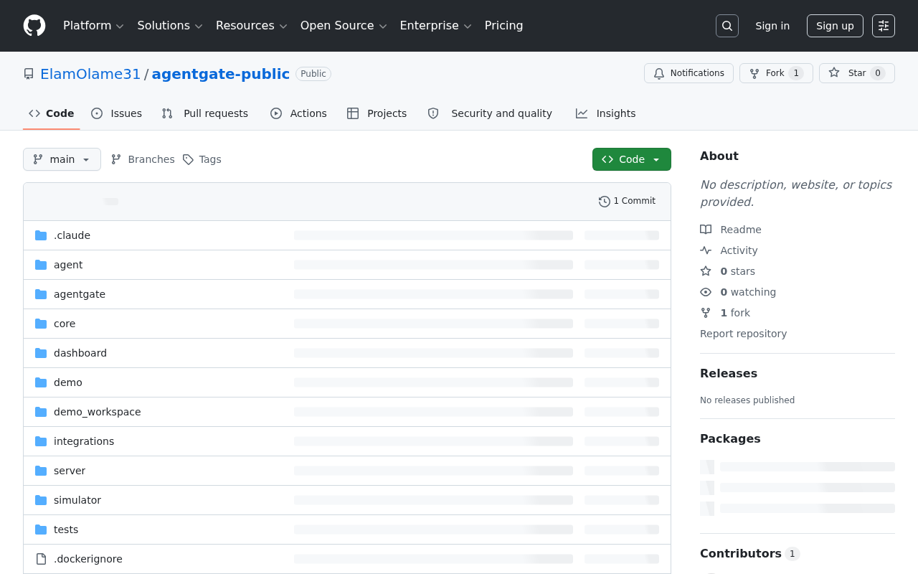Image resolution: width=918 pixels, height=574 pixels.
Task: Expand the Solutions menu
Action: pyautogui.click(x=170, y=26)
